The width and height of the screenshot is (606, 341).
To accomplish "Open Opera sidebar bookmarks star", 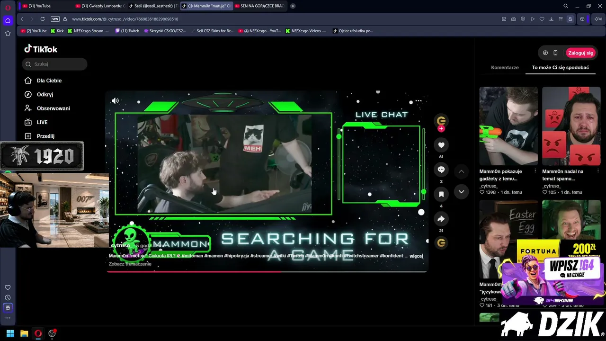I will (8, 33).
